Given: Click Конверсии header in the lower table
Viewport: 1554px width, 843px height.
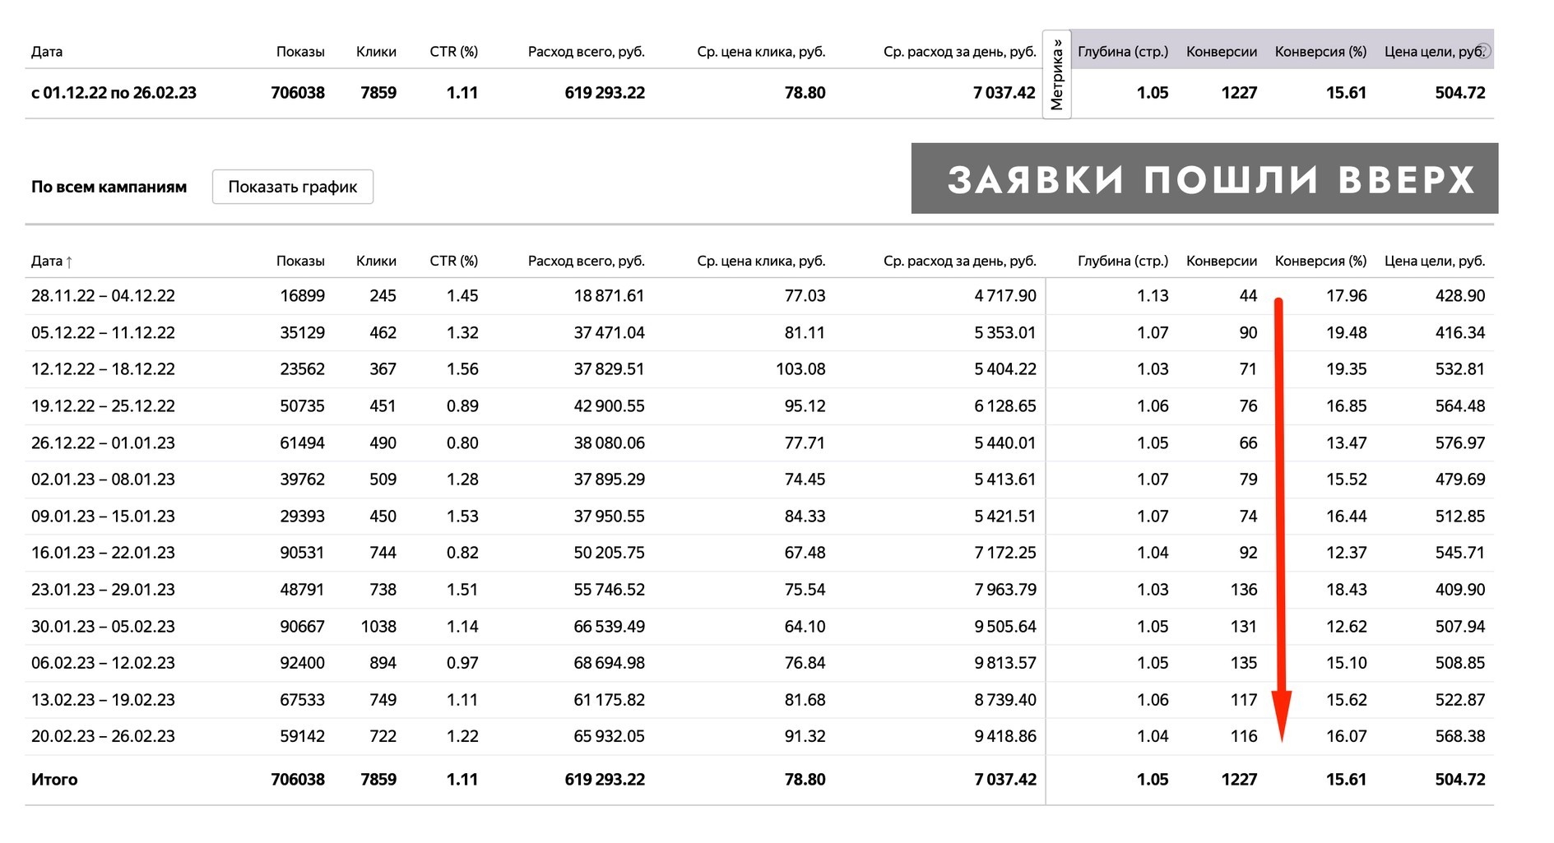Looking at the screenshot, I should point(1221,261).
